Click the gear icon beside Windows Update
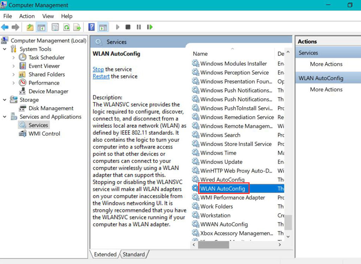Viewport: 361px width, 264px height. point(195,162)
